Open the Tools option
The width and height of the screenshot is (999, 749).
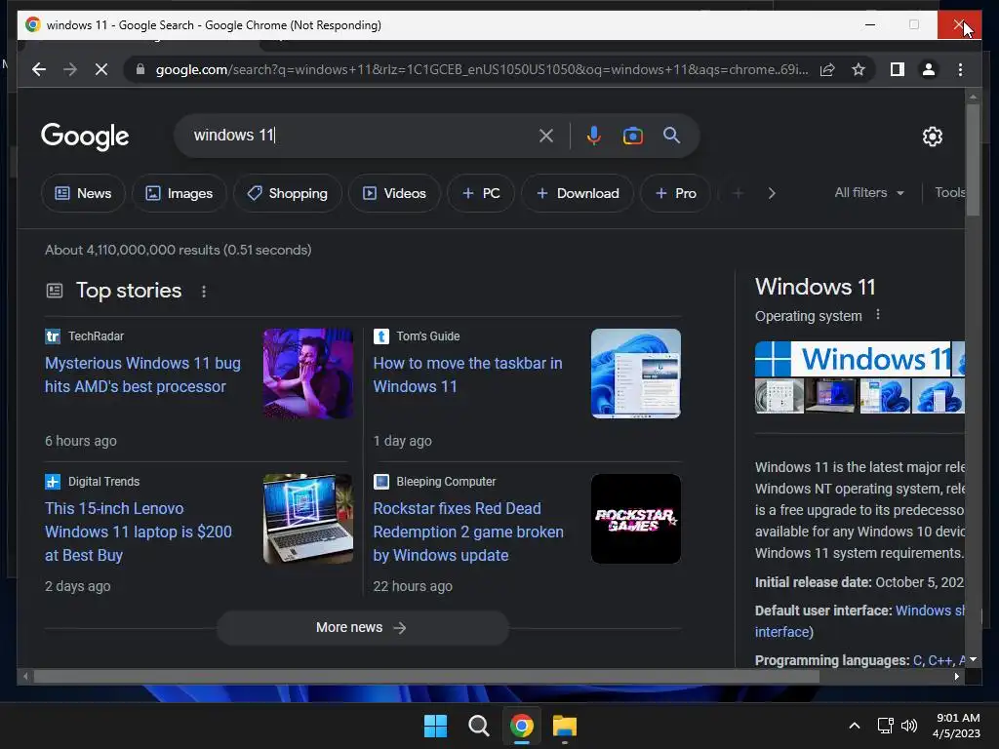click(949, 192)
